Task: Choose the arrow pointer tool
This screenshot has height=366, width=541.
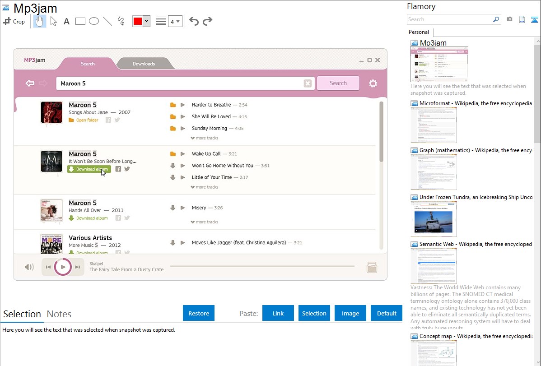Action: (x=53, y=21)
